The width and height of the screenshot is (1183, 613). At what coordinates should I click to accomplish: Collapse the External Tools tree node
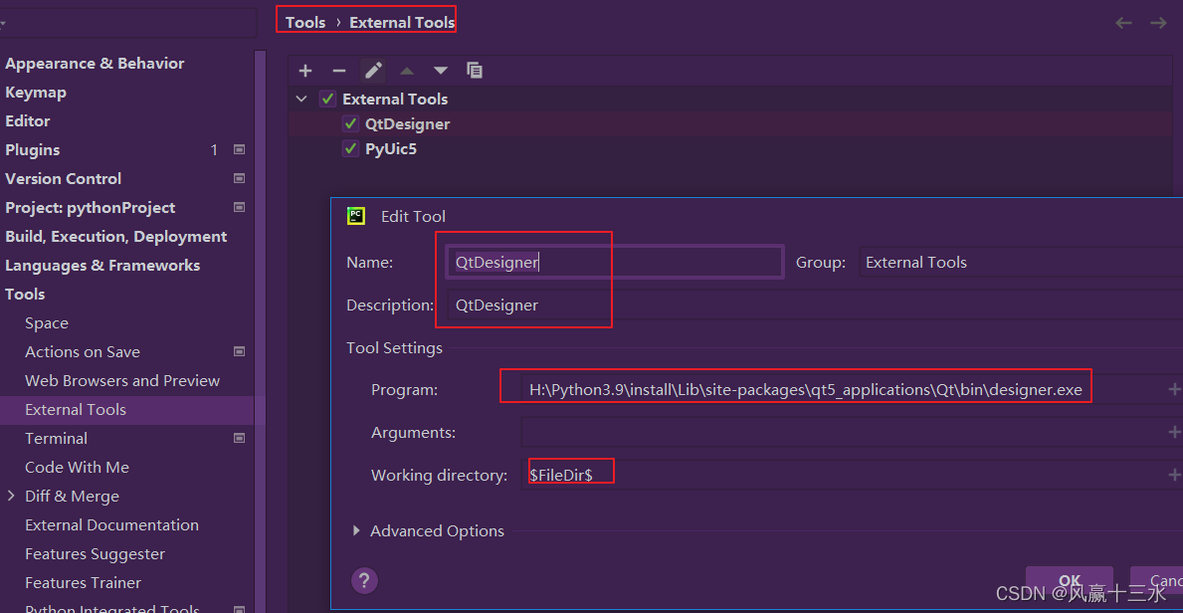(301, 99)
